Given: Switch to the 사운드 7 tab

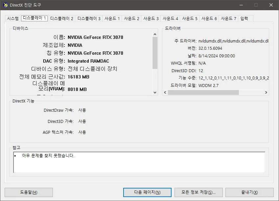Looking at the screenshot, I should click(x=228, y=18).
